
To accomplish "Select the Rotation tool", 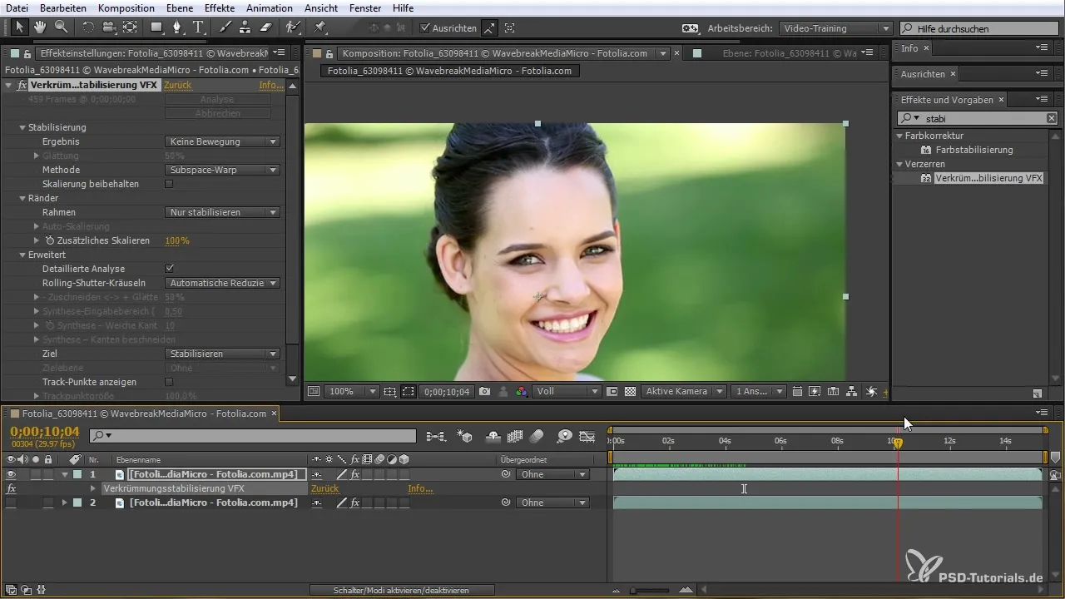I will [x=88, y=27].
